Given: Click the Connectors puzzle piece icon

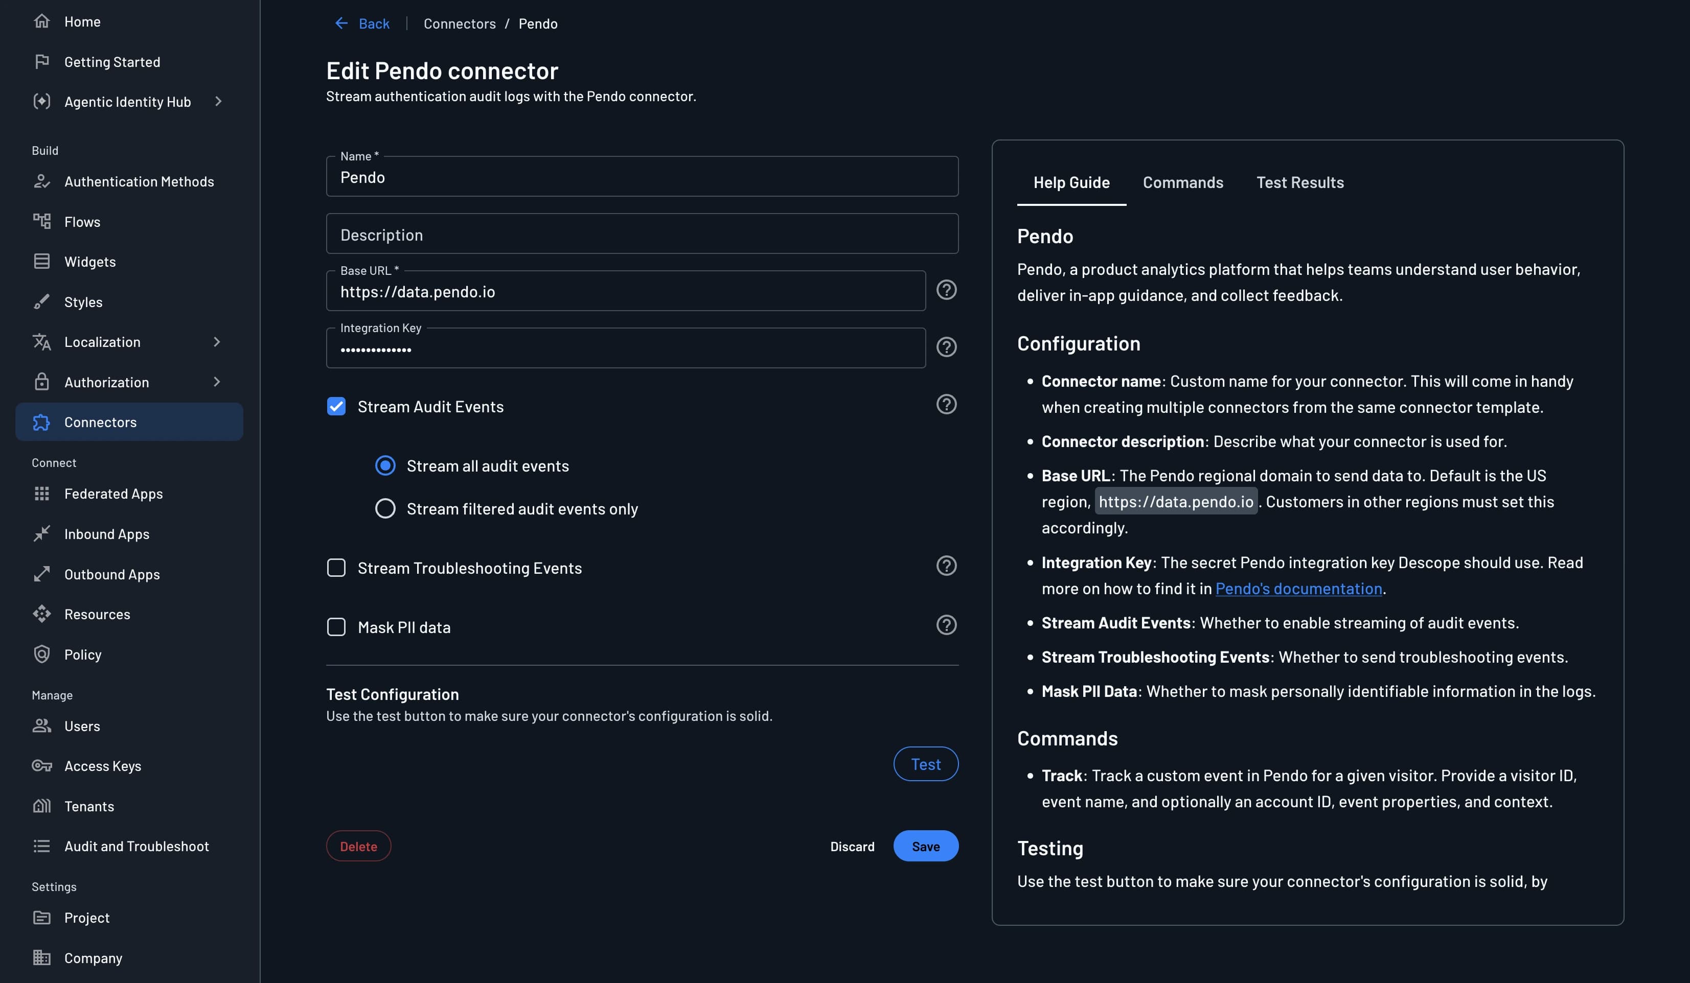Looking at the screenshot, I should point(41,422).
